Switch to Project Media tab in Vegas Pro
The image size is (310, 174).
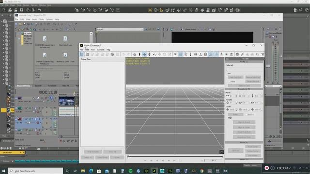point(23,86)
